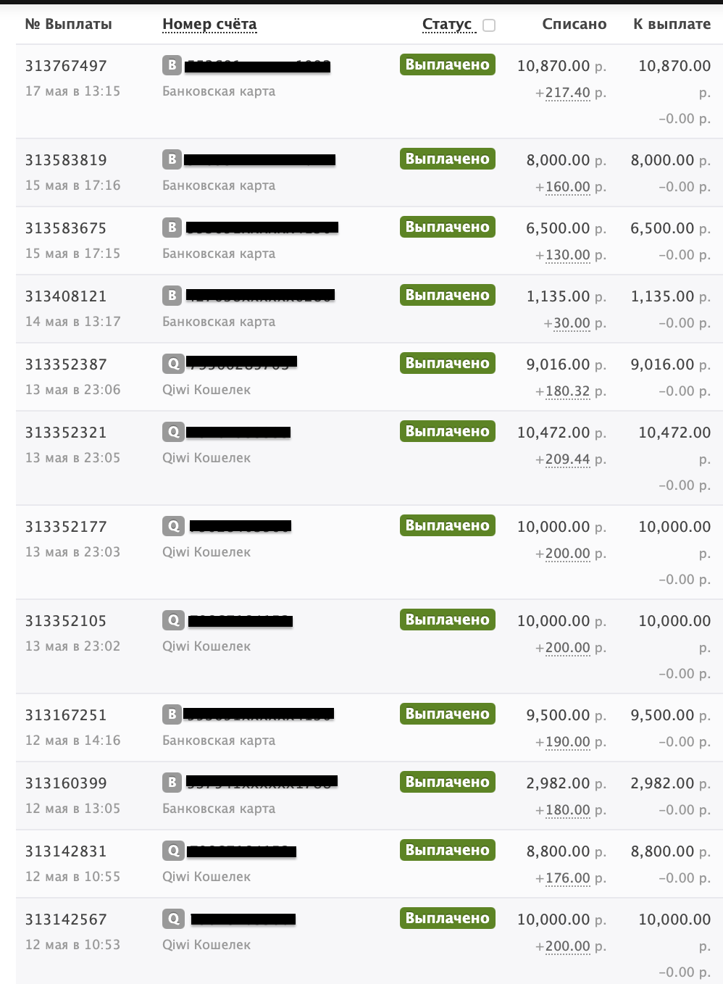Click the Статус column header link
The height and width of the screenshot is (984, 723).
[447, 24]
